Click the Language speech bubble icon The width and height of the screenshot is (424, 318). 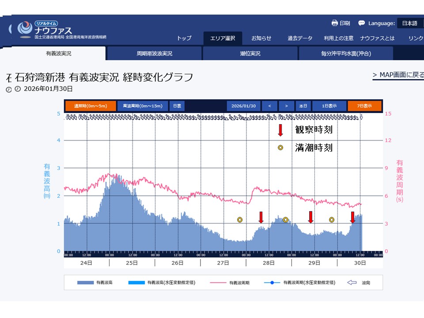coord(361,23)
